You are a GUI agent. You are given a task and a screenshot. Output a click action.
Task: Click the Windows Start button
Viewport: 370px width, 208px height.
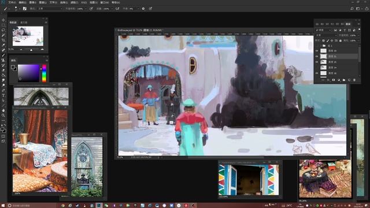(3, 206)
